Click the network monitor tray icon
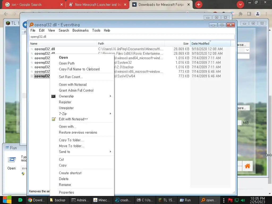Image resolution: width=272 pixels, height=204 pixels. point(237,200)
